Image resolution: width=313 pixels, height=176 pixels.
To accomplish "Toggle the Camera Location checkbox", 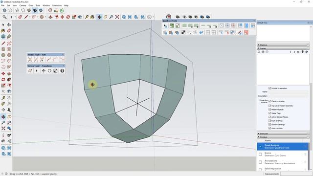I will (269, 101).
